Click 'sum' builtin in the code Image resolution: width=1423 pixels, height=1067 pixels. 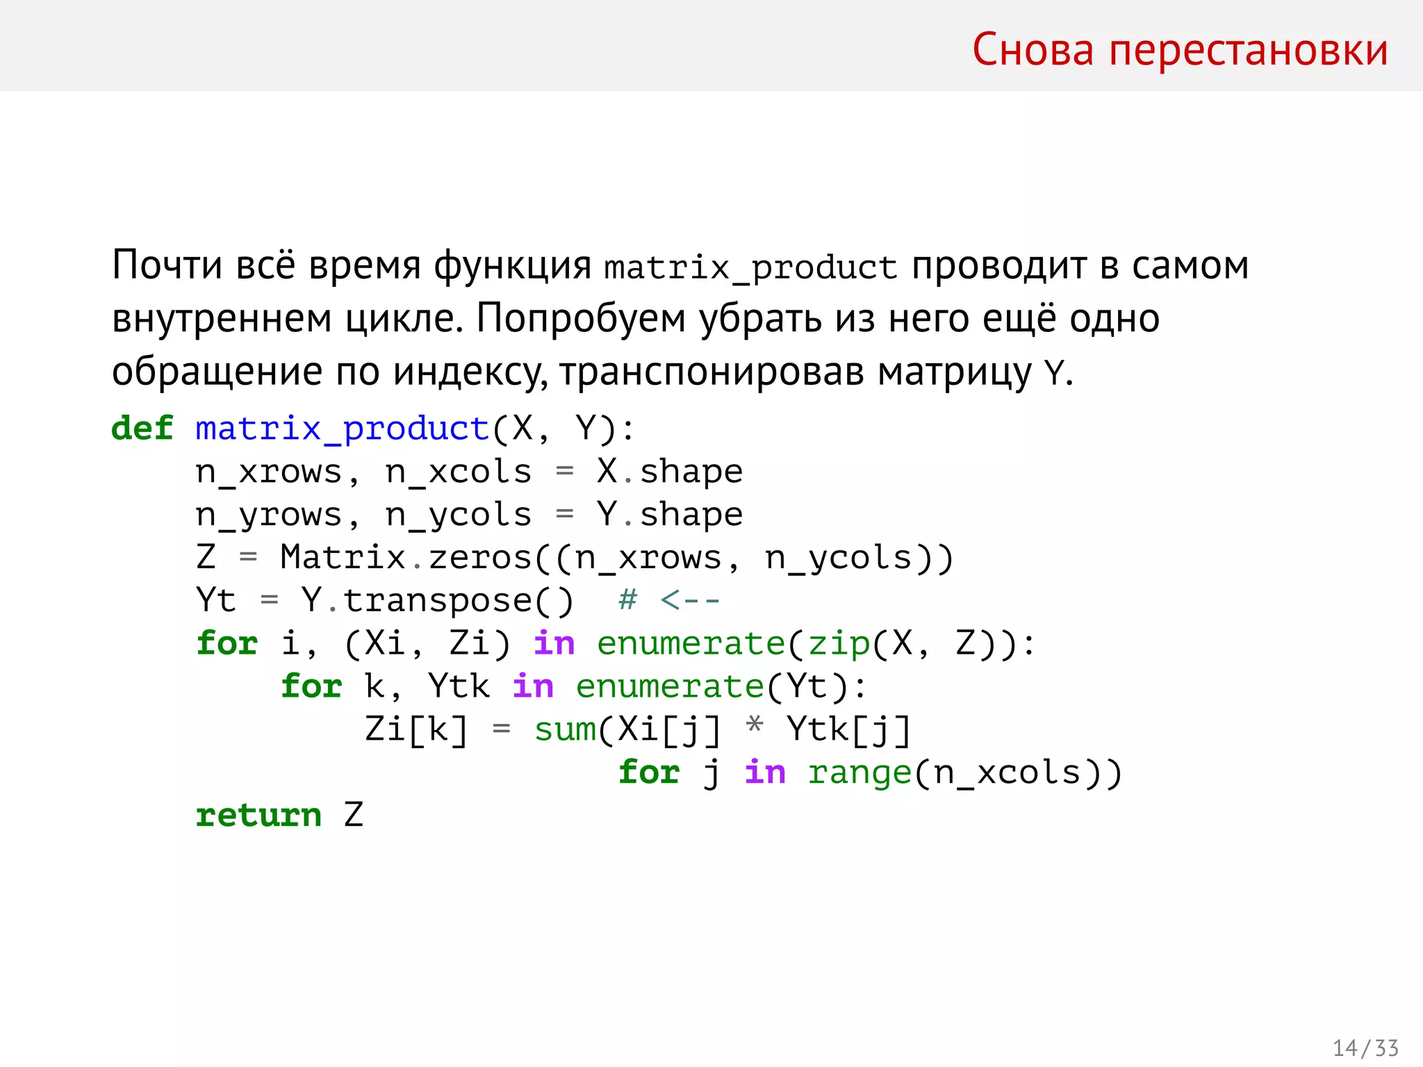pyautogui.click(x=565, y=730)
